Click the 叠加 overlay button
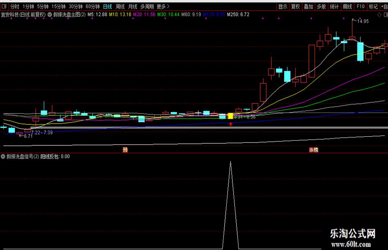This screenshot has height=250, width=388. pos(308,7)
